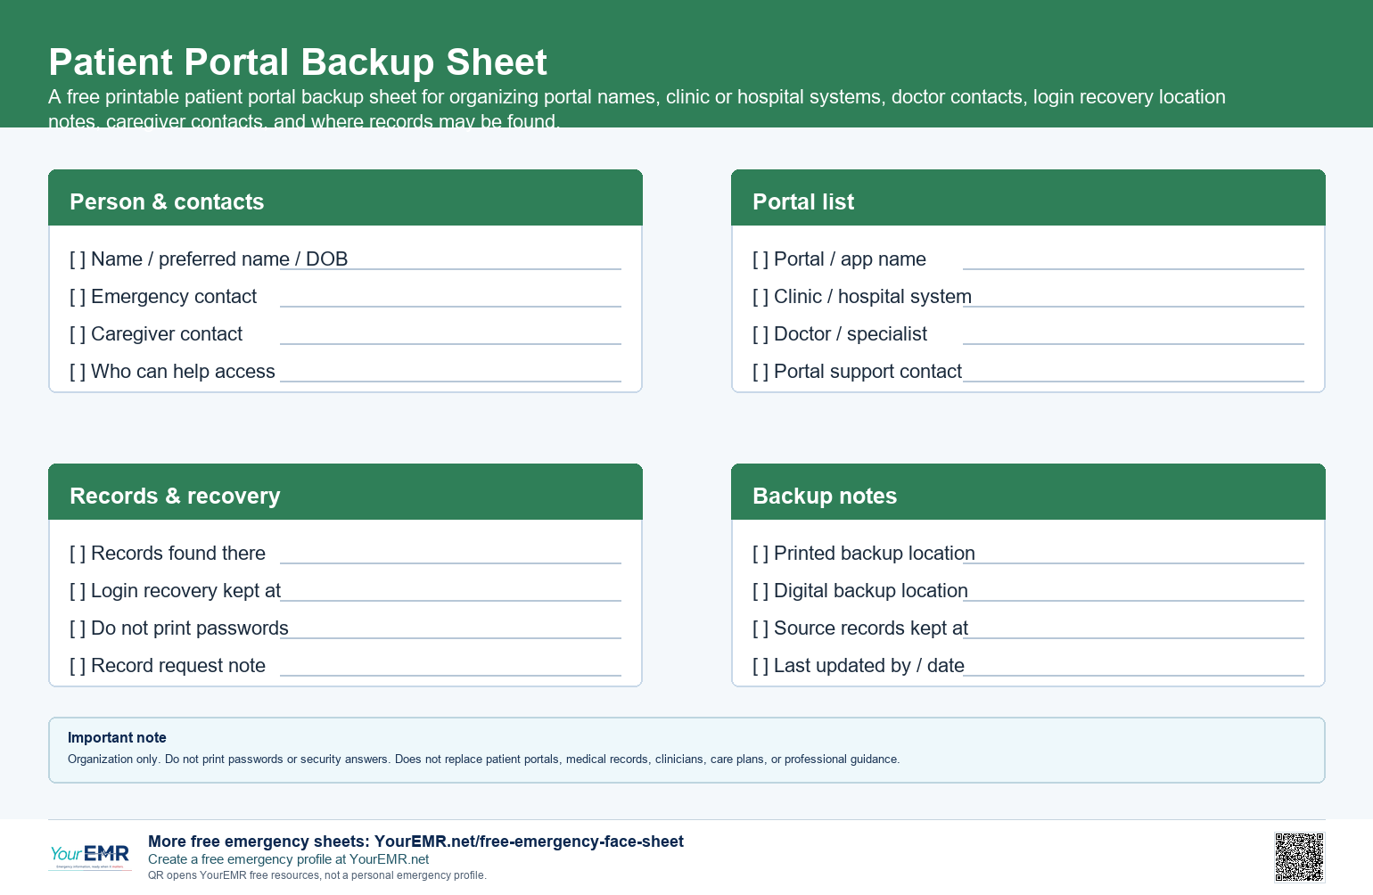Click the Login recovery kept at line

450,600
